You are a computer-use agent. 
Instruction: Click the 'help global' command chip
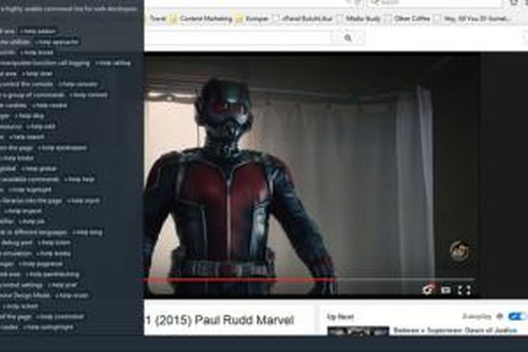39,169
